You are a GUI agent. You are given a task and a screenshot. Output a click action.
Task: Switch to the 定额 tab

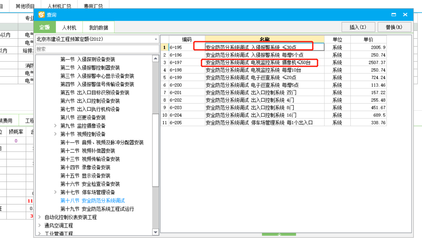click(45, 27)
